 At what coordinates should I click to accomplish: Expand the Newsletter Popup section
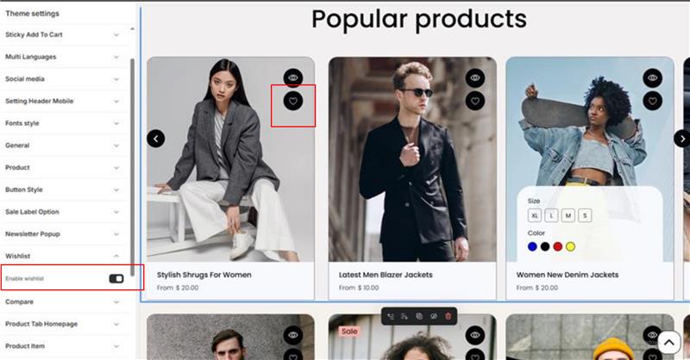(x=64, y=234)
